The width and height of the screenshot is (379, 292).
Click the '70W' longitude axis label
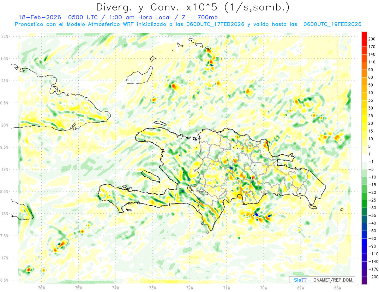264,287
